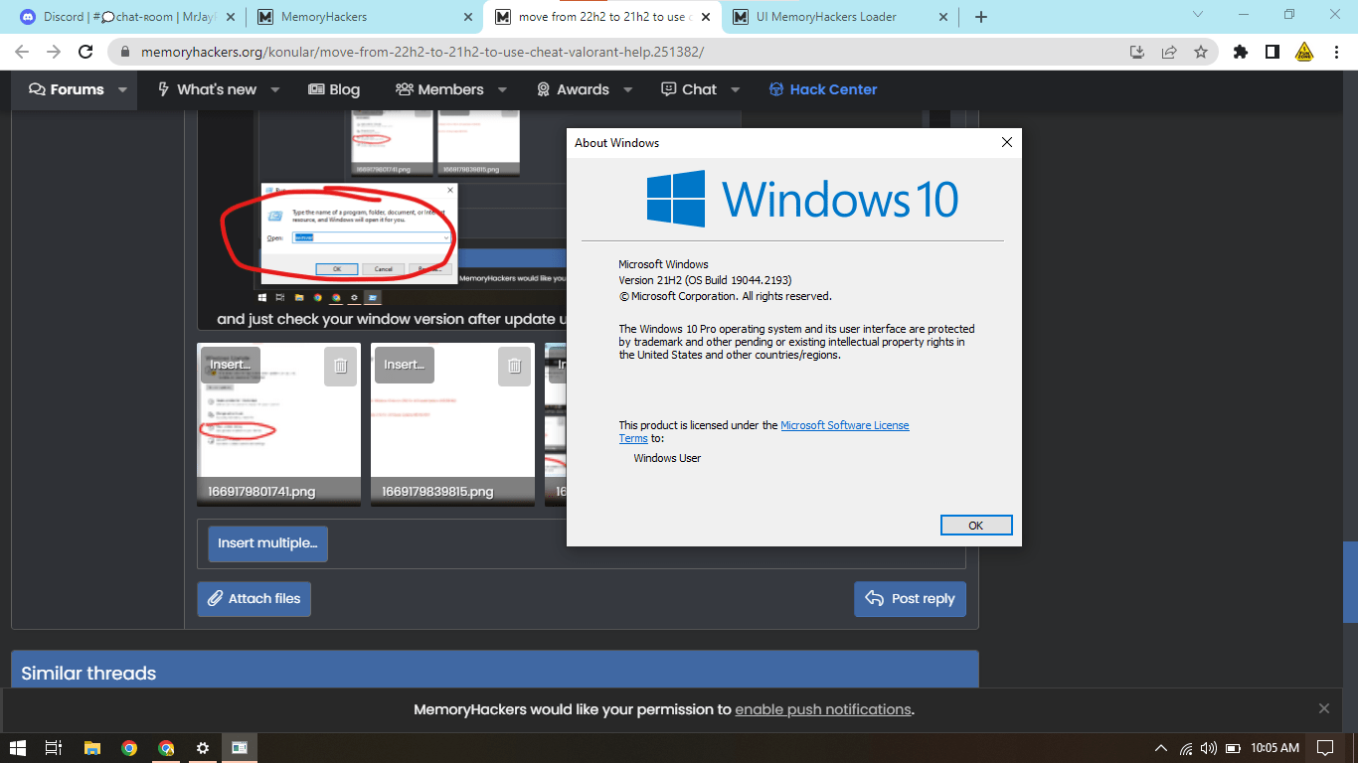Expand the Forums dropdown arrow

(x=122, y=89)
